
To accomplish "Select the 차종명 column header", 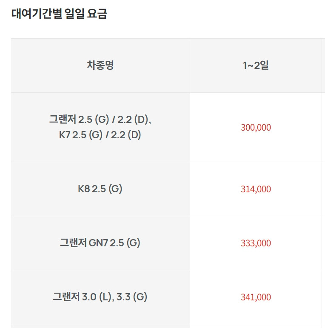I will (100, 65).
